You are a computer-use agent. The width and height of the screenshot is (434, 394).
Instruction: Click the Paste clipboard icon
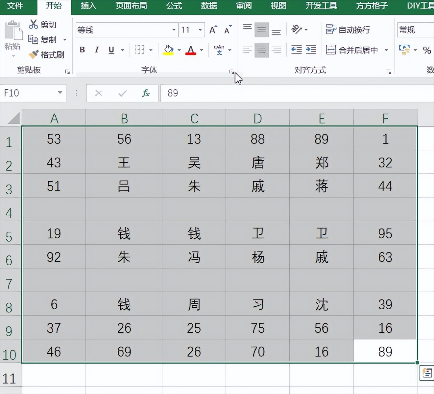[x=13, y=31]
